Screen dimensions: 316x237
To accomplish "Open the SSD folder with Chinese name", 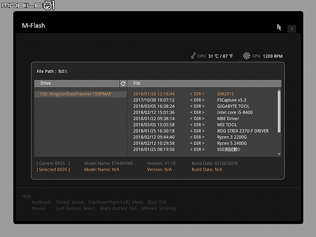I will pos(228,150).
